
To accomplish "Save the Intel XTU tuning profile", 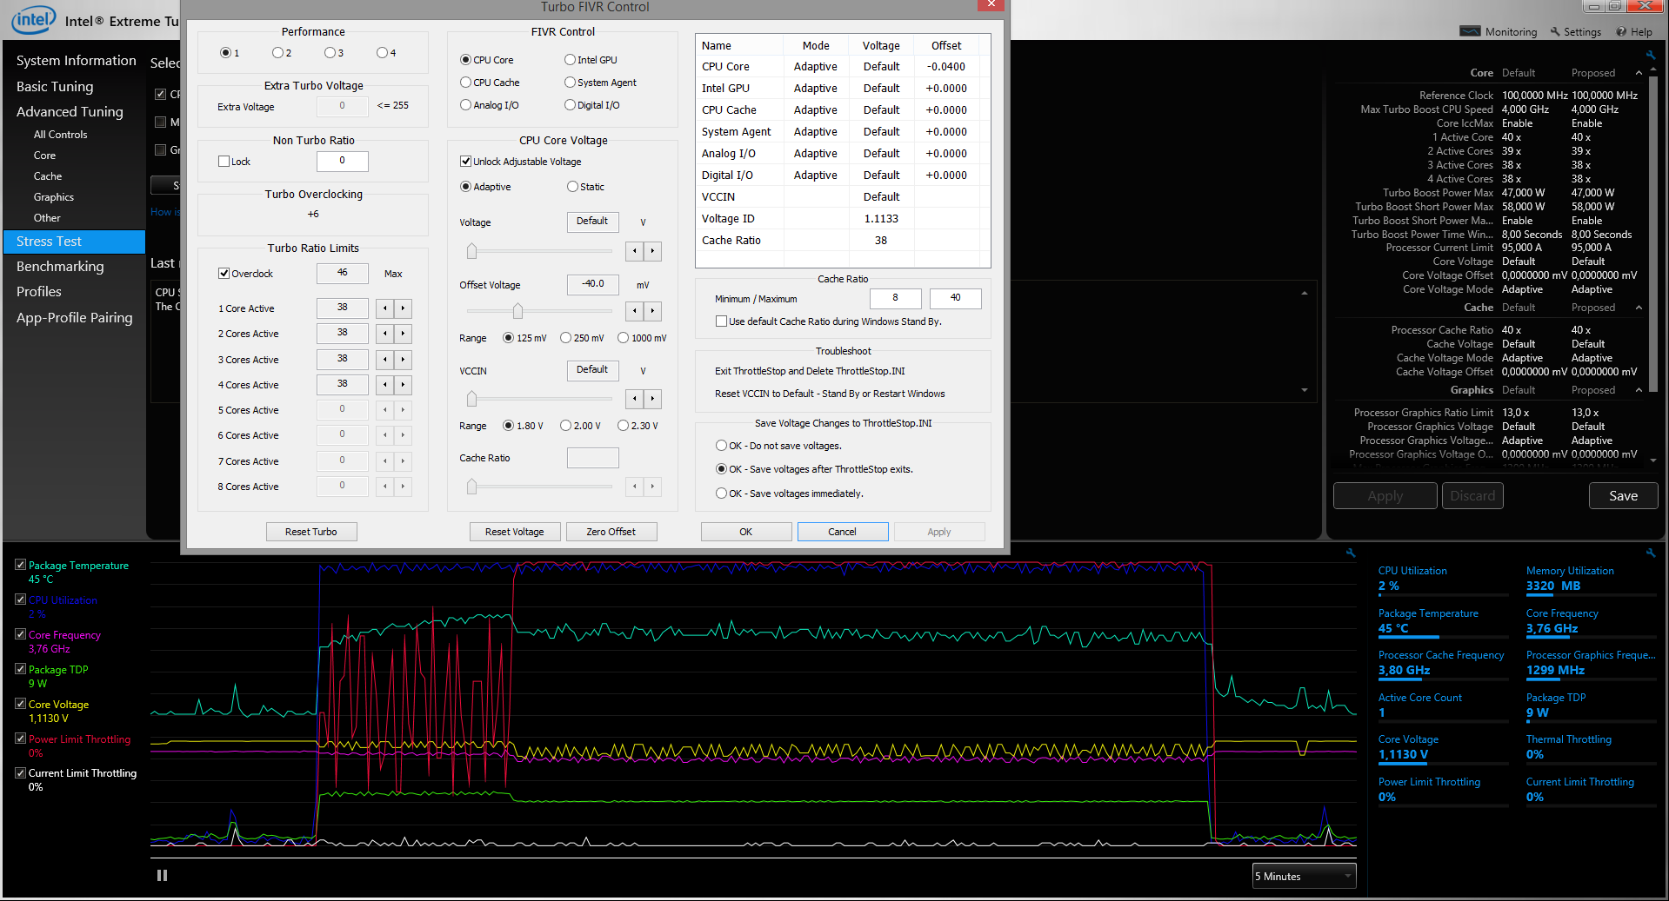I will click(x=1623, y=496).
